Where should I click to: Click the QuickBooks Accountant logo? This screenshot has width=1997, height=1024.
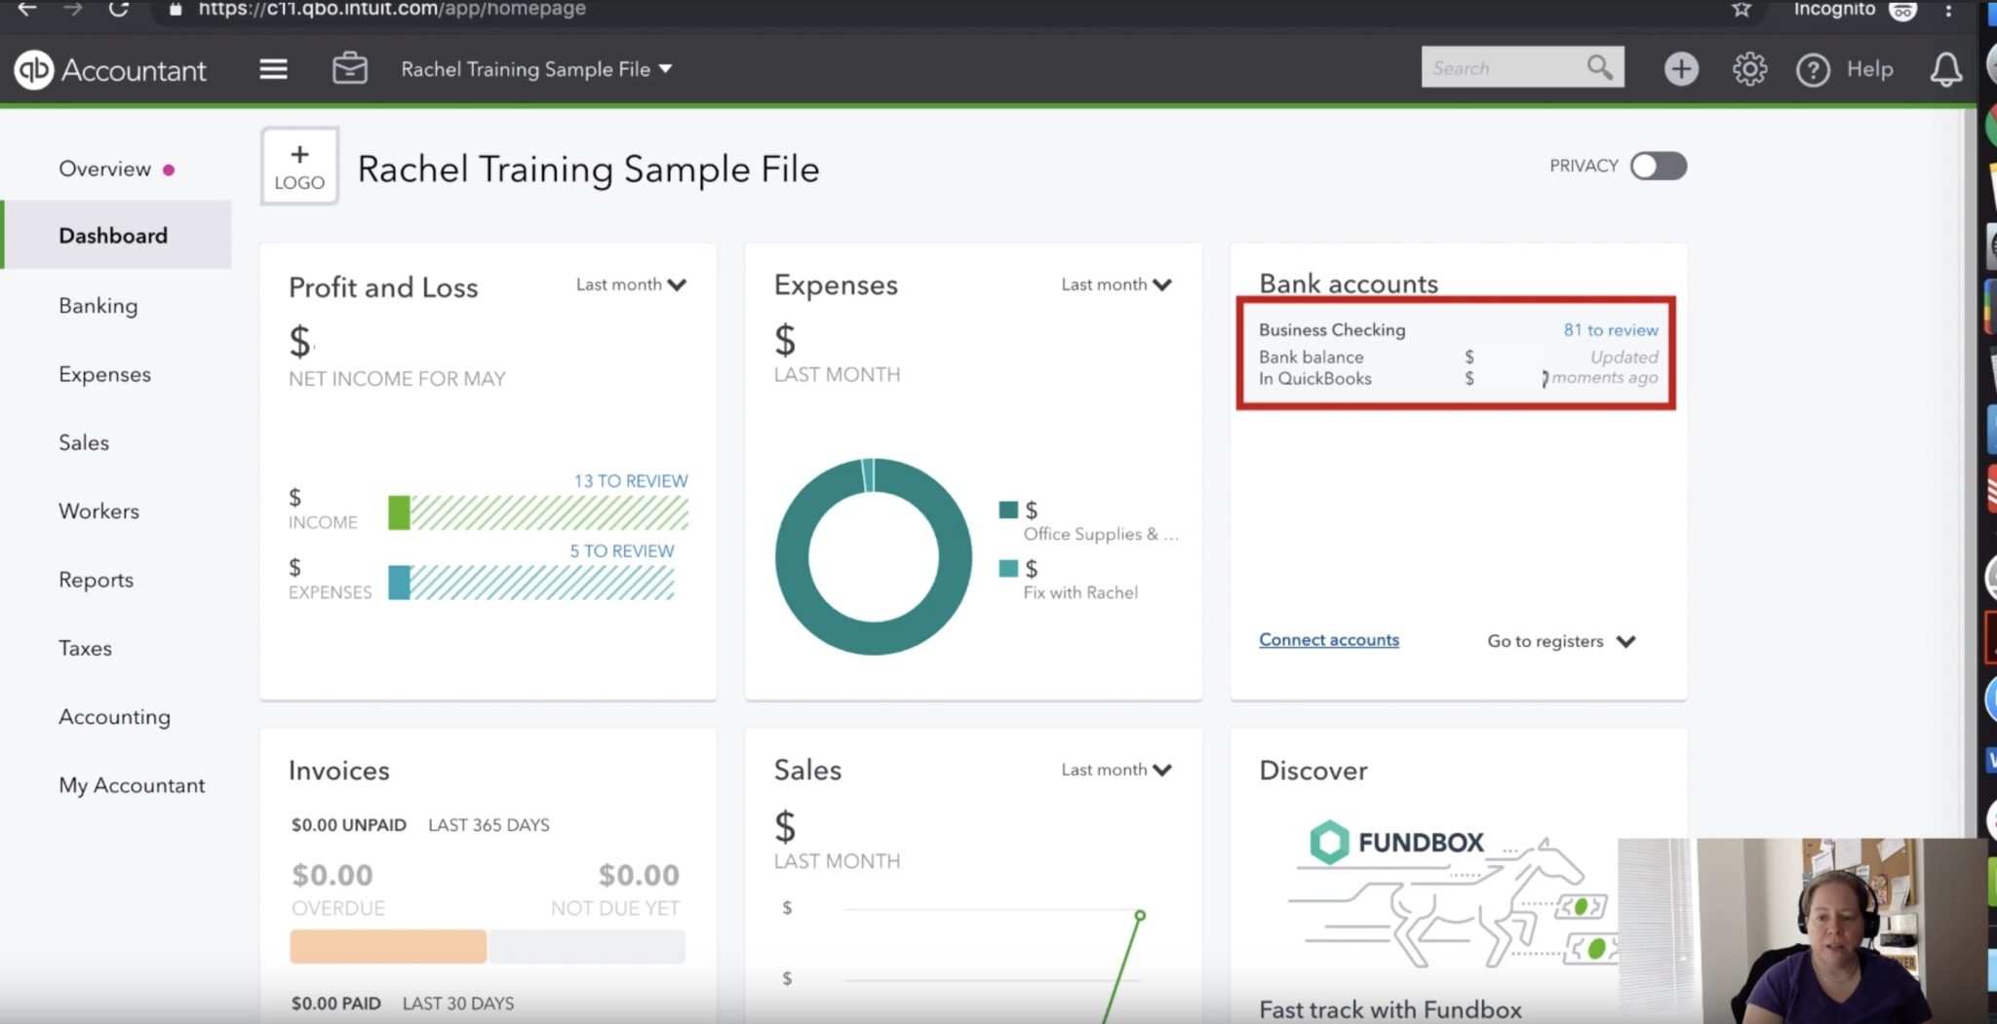pyautogui.click(x=110, y=70)
